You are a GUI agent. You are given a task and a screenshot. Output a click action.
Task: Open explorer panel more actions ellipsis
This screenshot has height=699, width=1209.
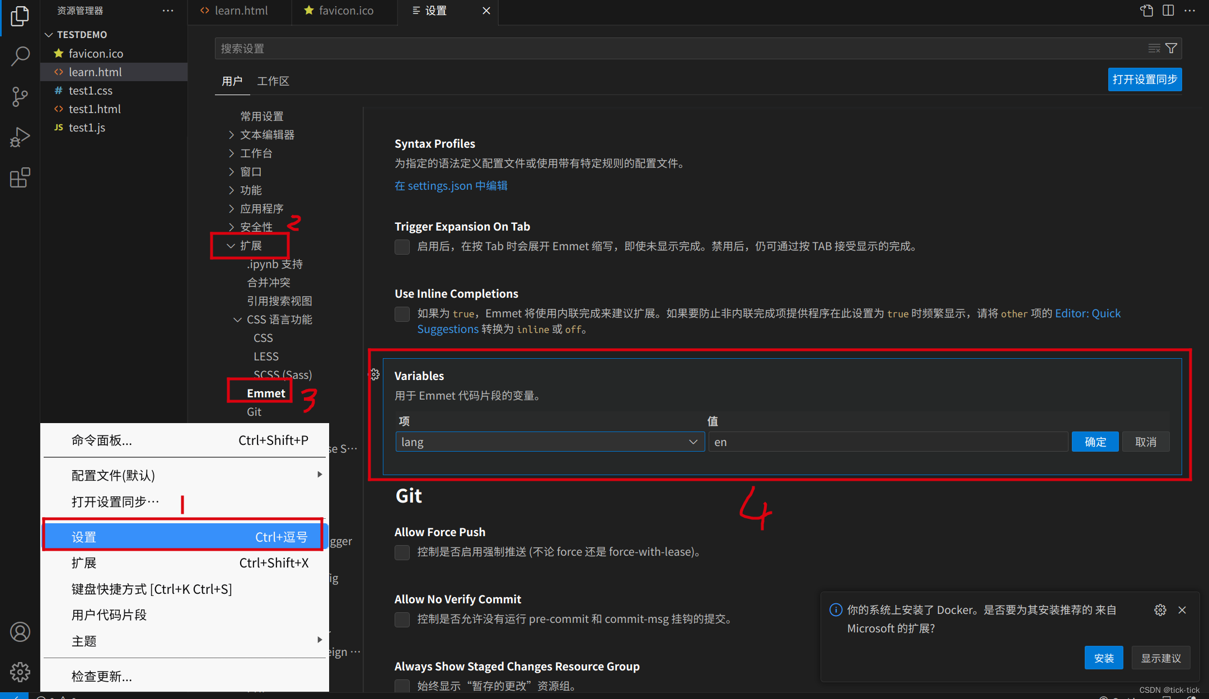point(168,11)
